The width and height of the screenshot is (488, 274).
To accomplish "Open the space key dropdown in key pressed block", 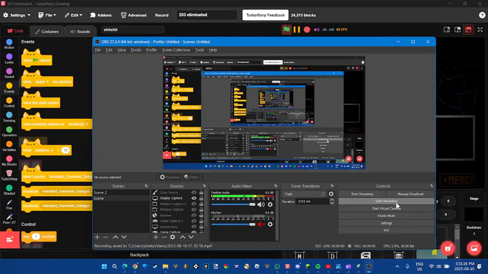I will click(x=42, y=82).
